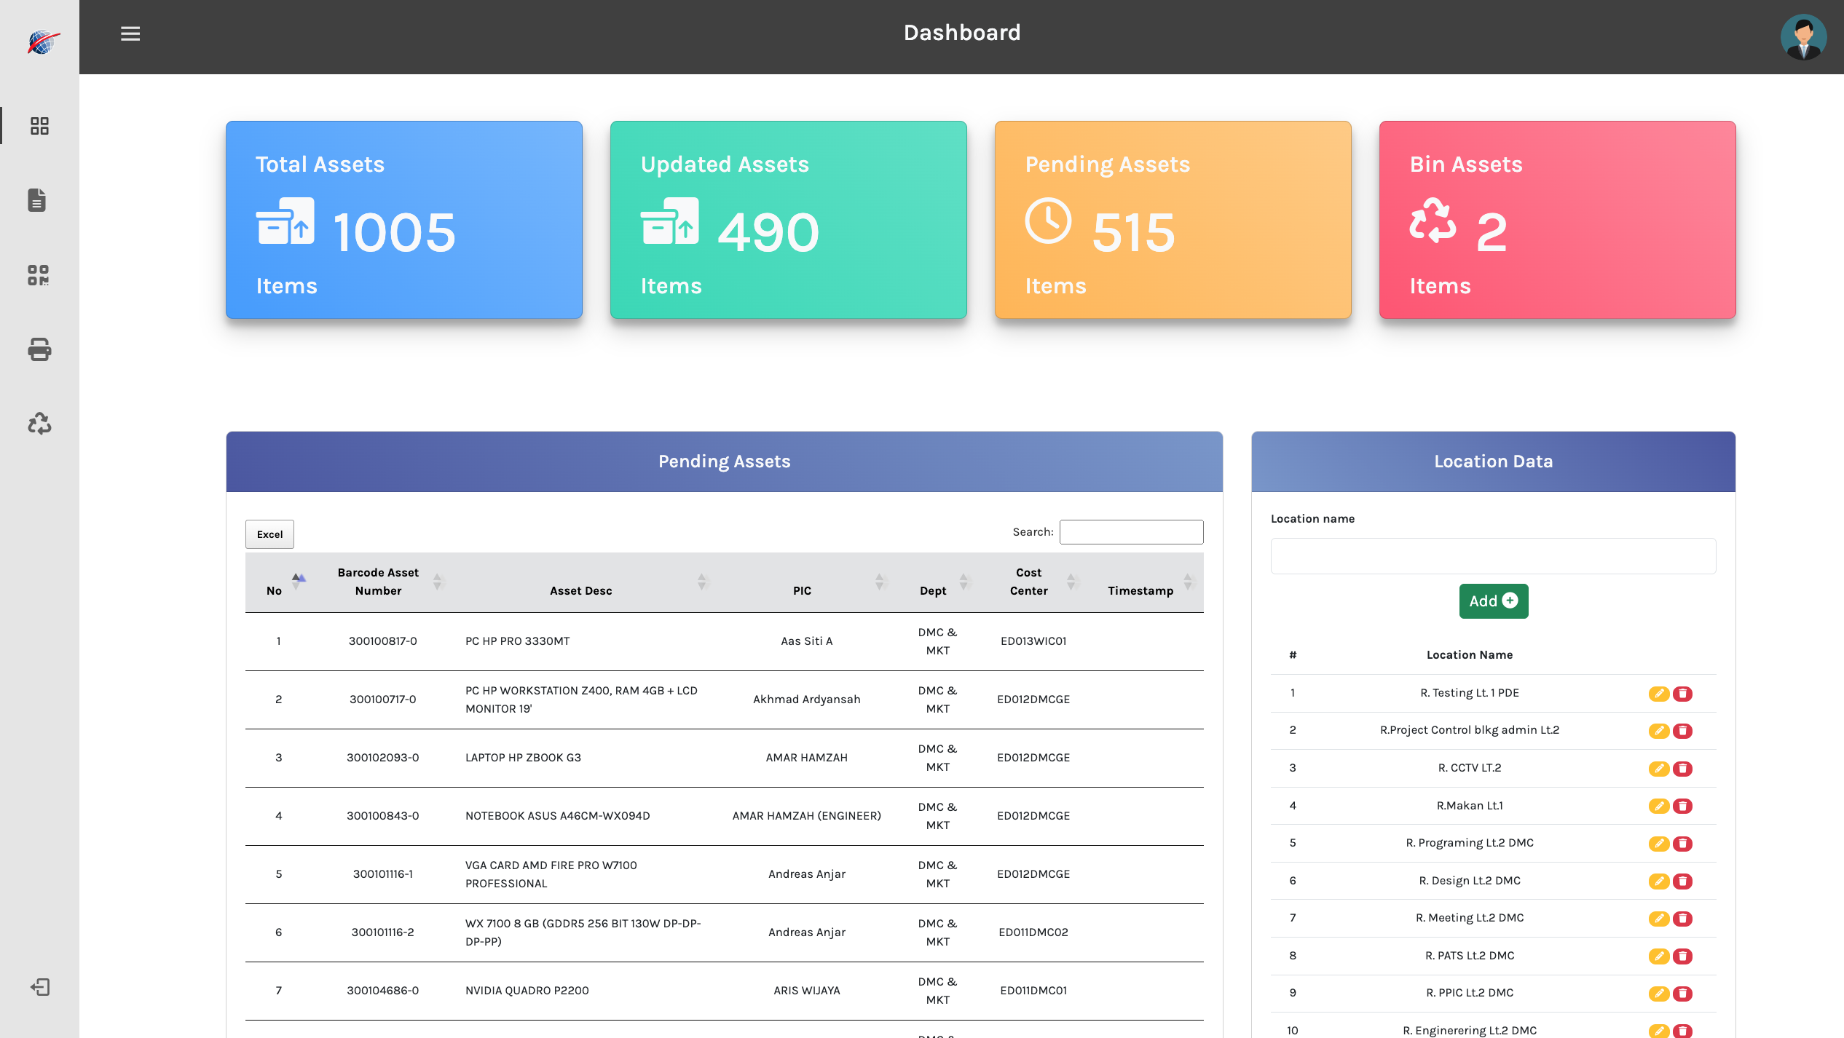The width and height of the screenshot is (1844, 1038).
Task: Select NOTEBOOK ASUS A46CM-WX094D row text
Action: coord(557,816)
